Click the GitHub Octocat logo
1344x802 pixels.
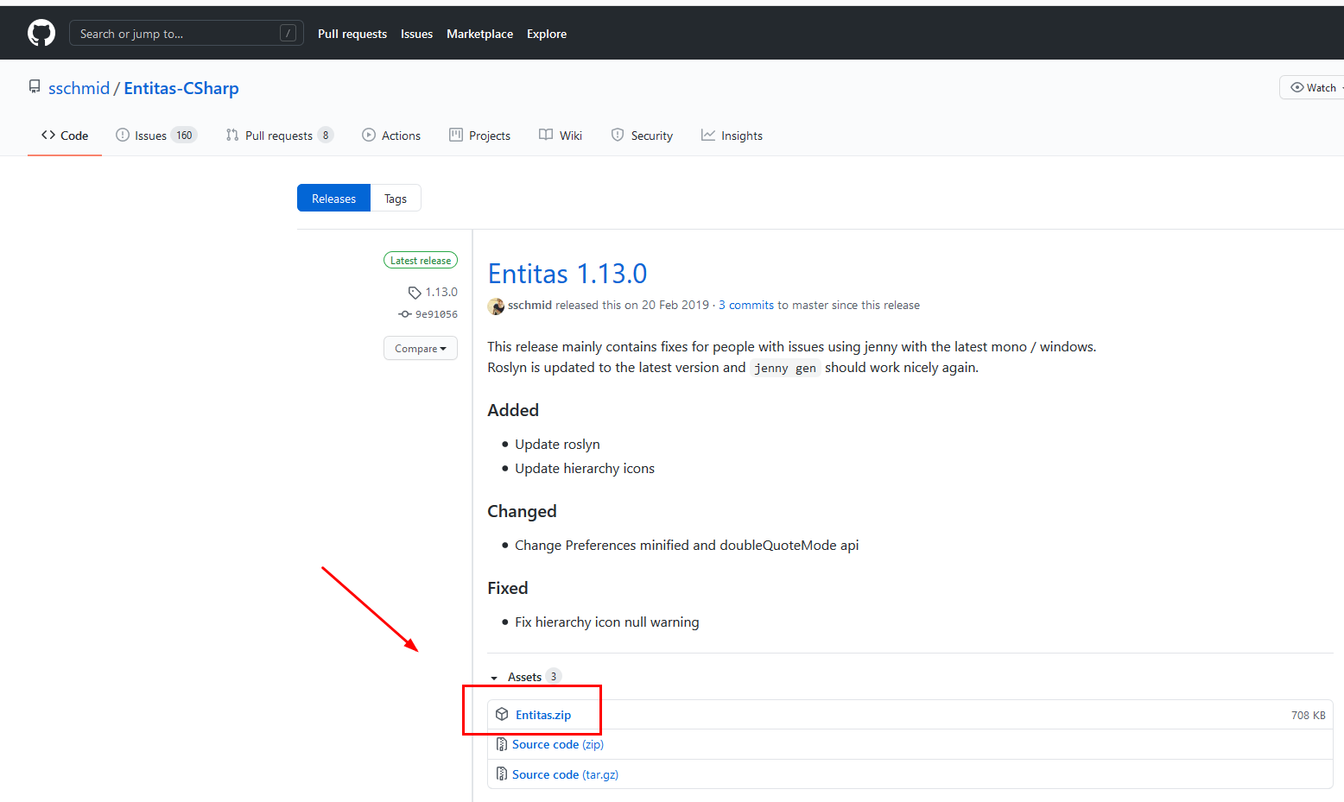[x=41, y=32]
